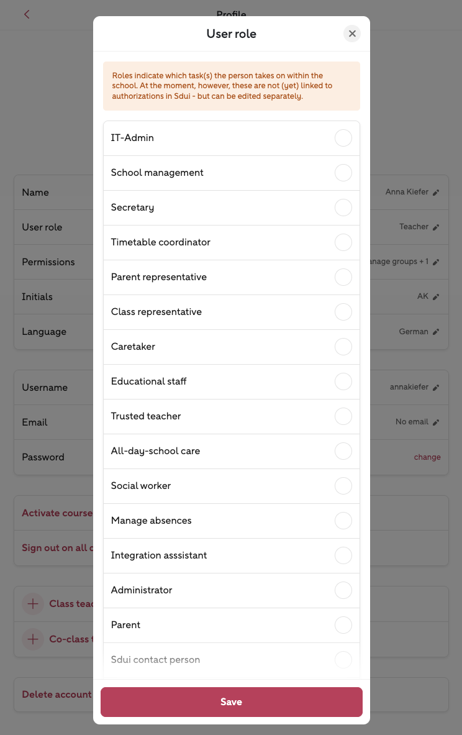Screen dimensions: 462x735
Task: Close the User role dialog
Action: 352,34
